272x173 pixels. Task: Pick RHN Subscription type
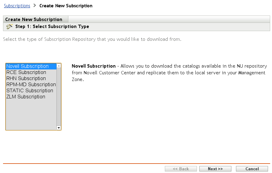click(26, 79)
